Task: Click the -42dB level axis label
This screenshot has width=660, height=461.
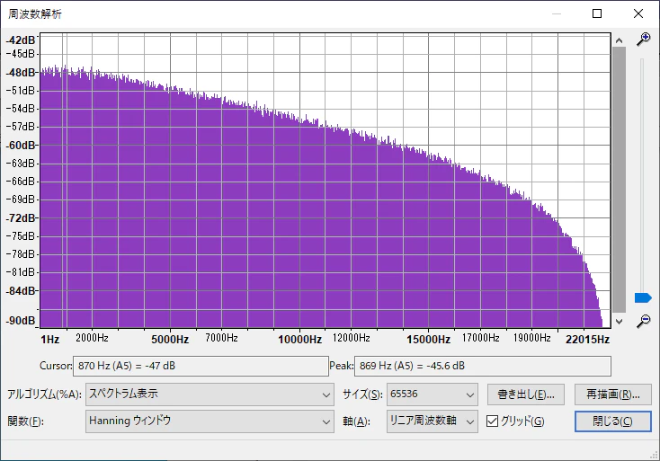Action: 20,40
